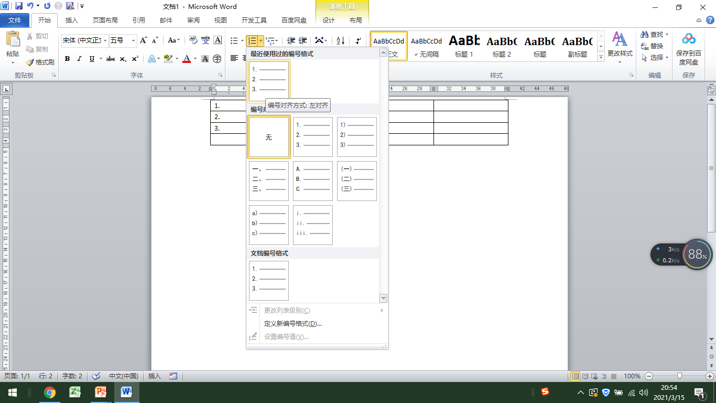
Task: Open the Word Help question mark icon
Action: point(709,20)
